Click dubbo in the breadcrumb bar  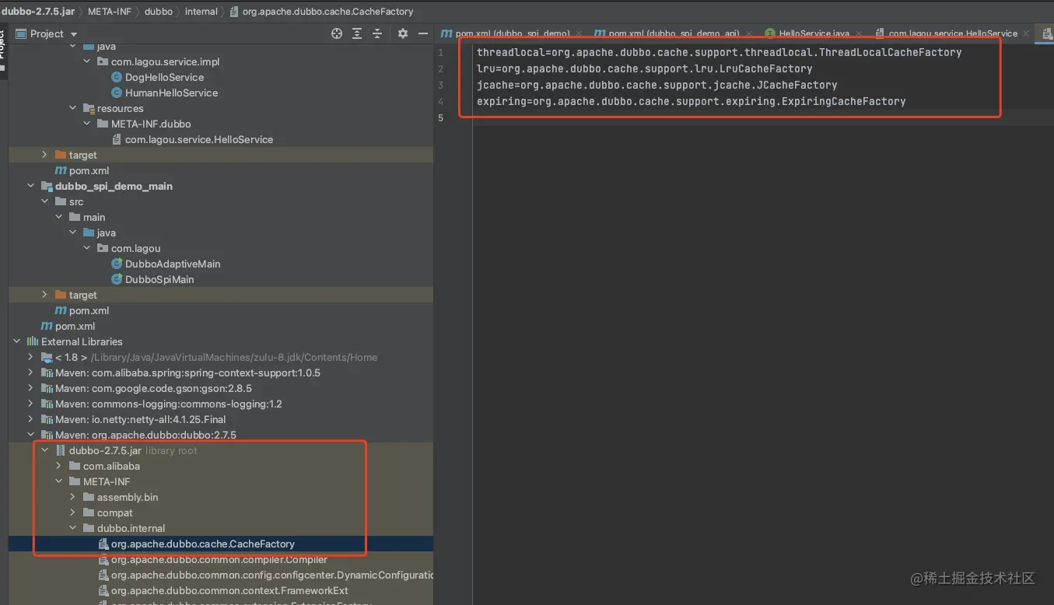coord(159,12)
